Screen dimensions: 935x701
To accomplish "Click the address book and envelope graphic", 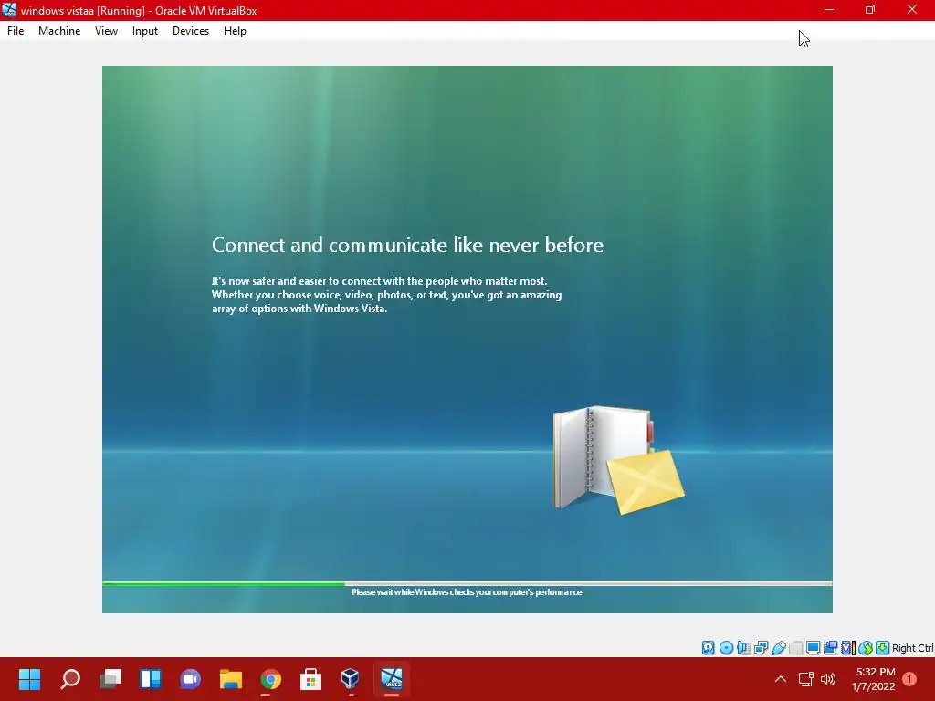I will click(618, 460).
